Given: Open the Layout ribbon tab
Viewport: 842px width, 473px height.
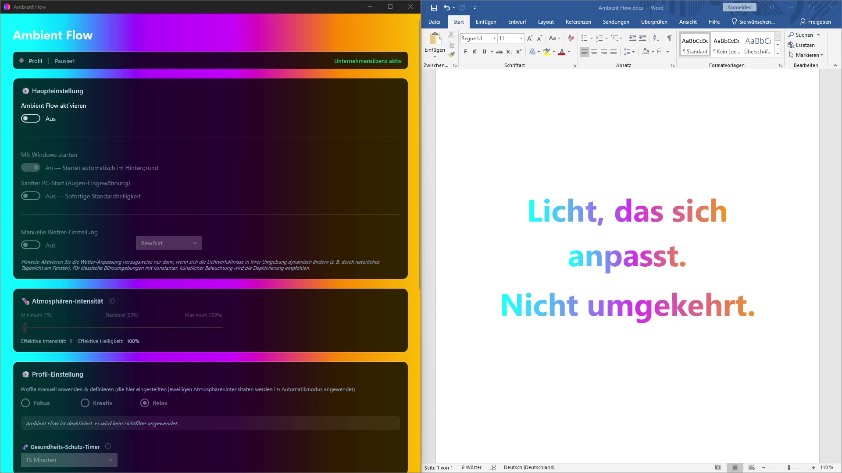Looking at the screenshot, I should [x=546, y=21].
